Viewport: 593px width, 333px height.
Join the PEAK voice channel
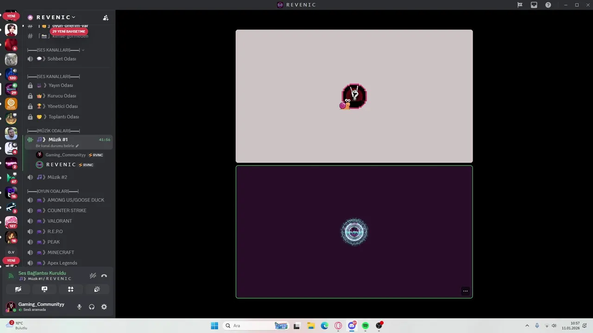tap(68, 242)
